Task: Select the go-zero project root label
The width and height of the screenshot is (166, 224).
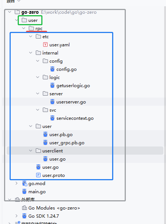Action: [x=30, y=12]
